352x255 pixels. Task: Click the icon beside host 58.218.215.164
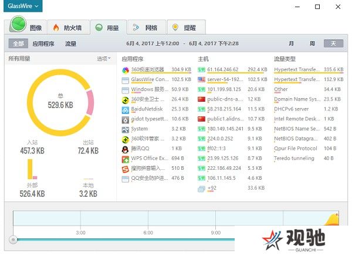(x=201, y=109)
